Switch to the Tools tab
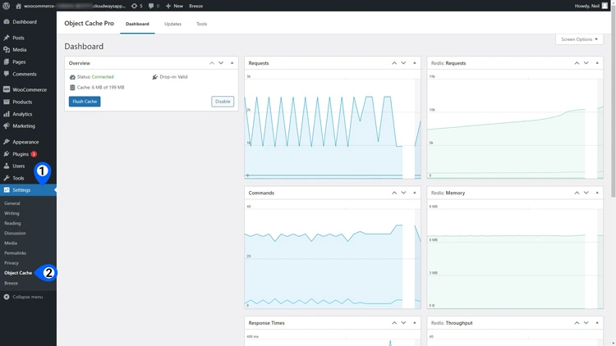 point(201,24)
